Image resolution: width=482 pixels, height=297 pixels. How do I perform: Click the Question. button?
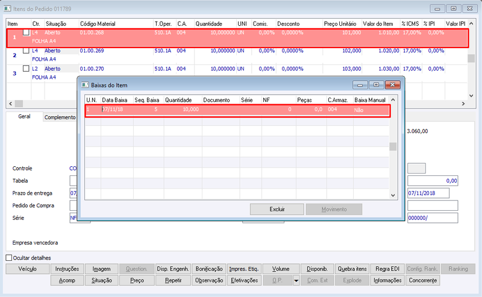(137, 269)
